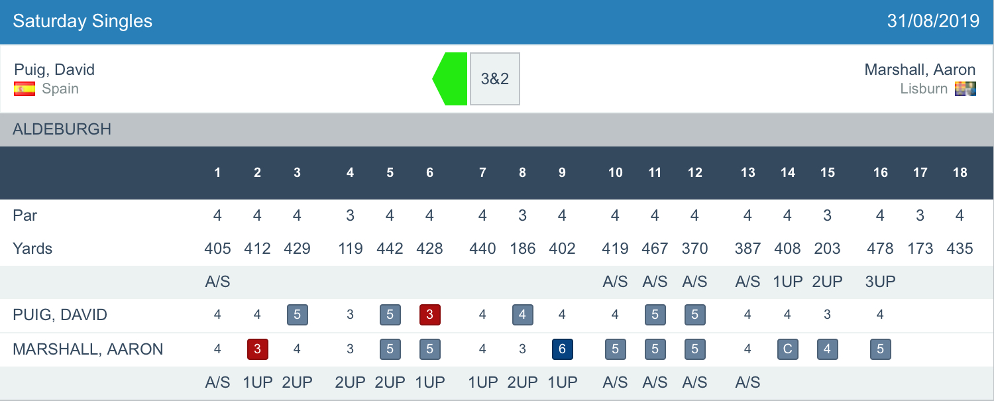Click the Lisburn club crest icon
Screen dimensions: 994x401
click(x=965, y=89)
